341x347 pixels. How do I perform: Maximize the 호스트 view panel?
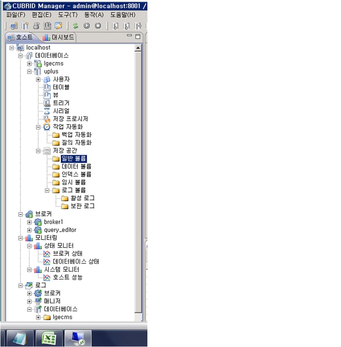coord(138,37)
